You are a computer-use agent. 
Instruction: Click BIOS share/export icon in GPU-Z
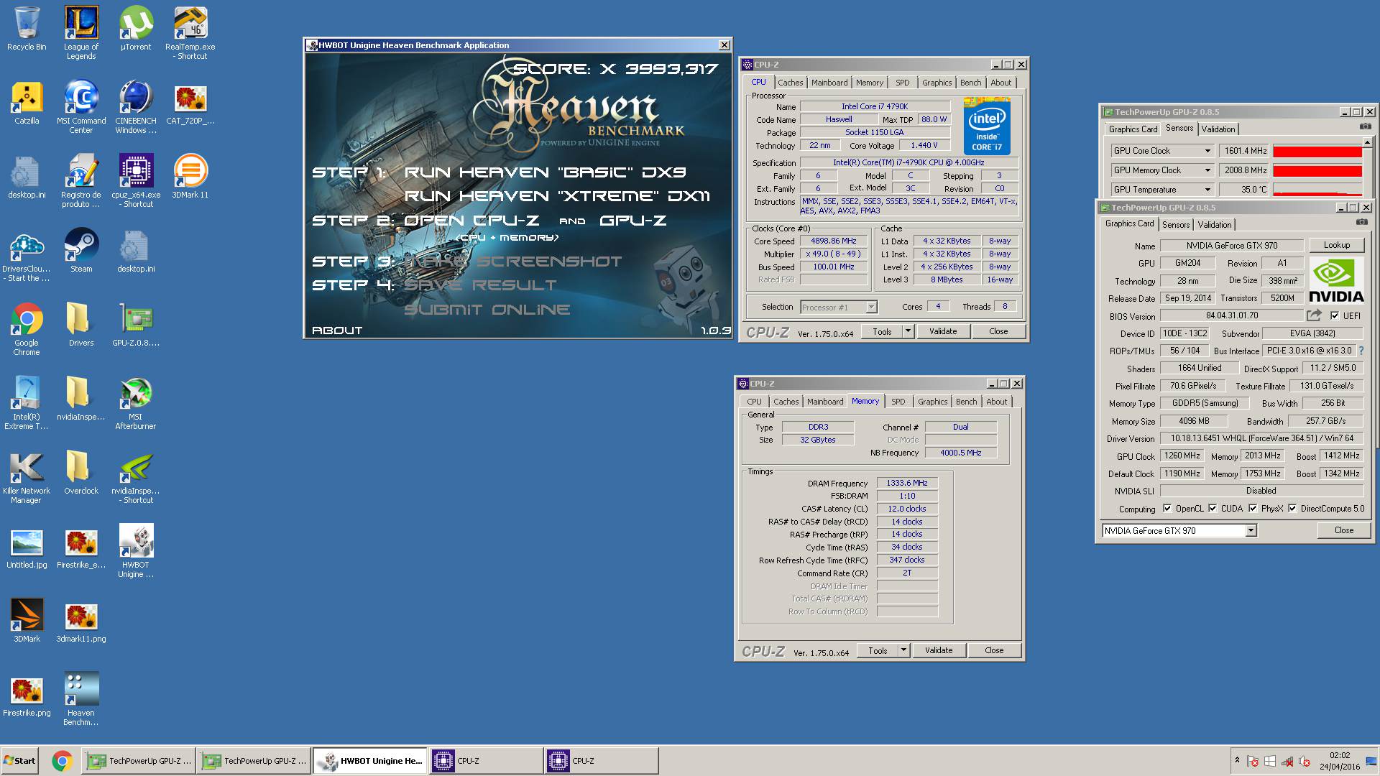tap(1314, 315)
